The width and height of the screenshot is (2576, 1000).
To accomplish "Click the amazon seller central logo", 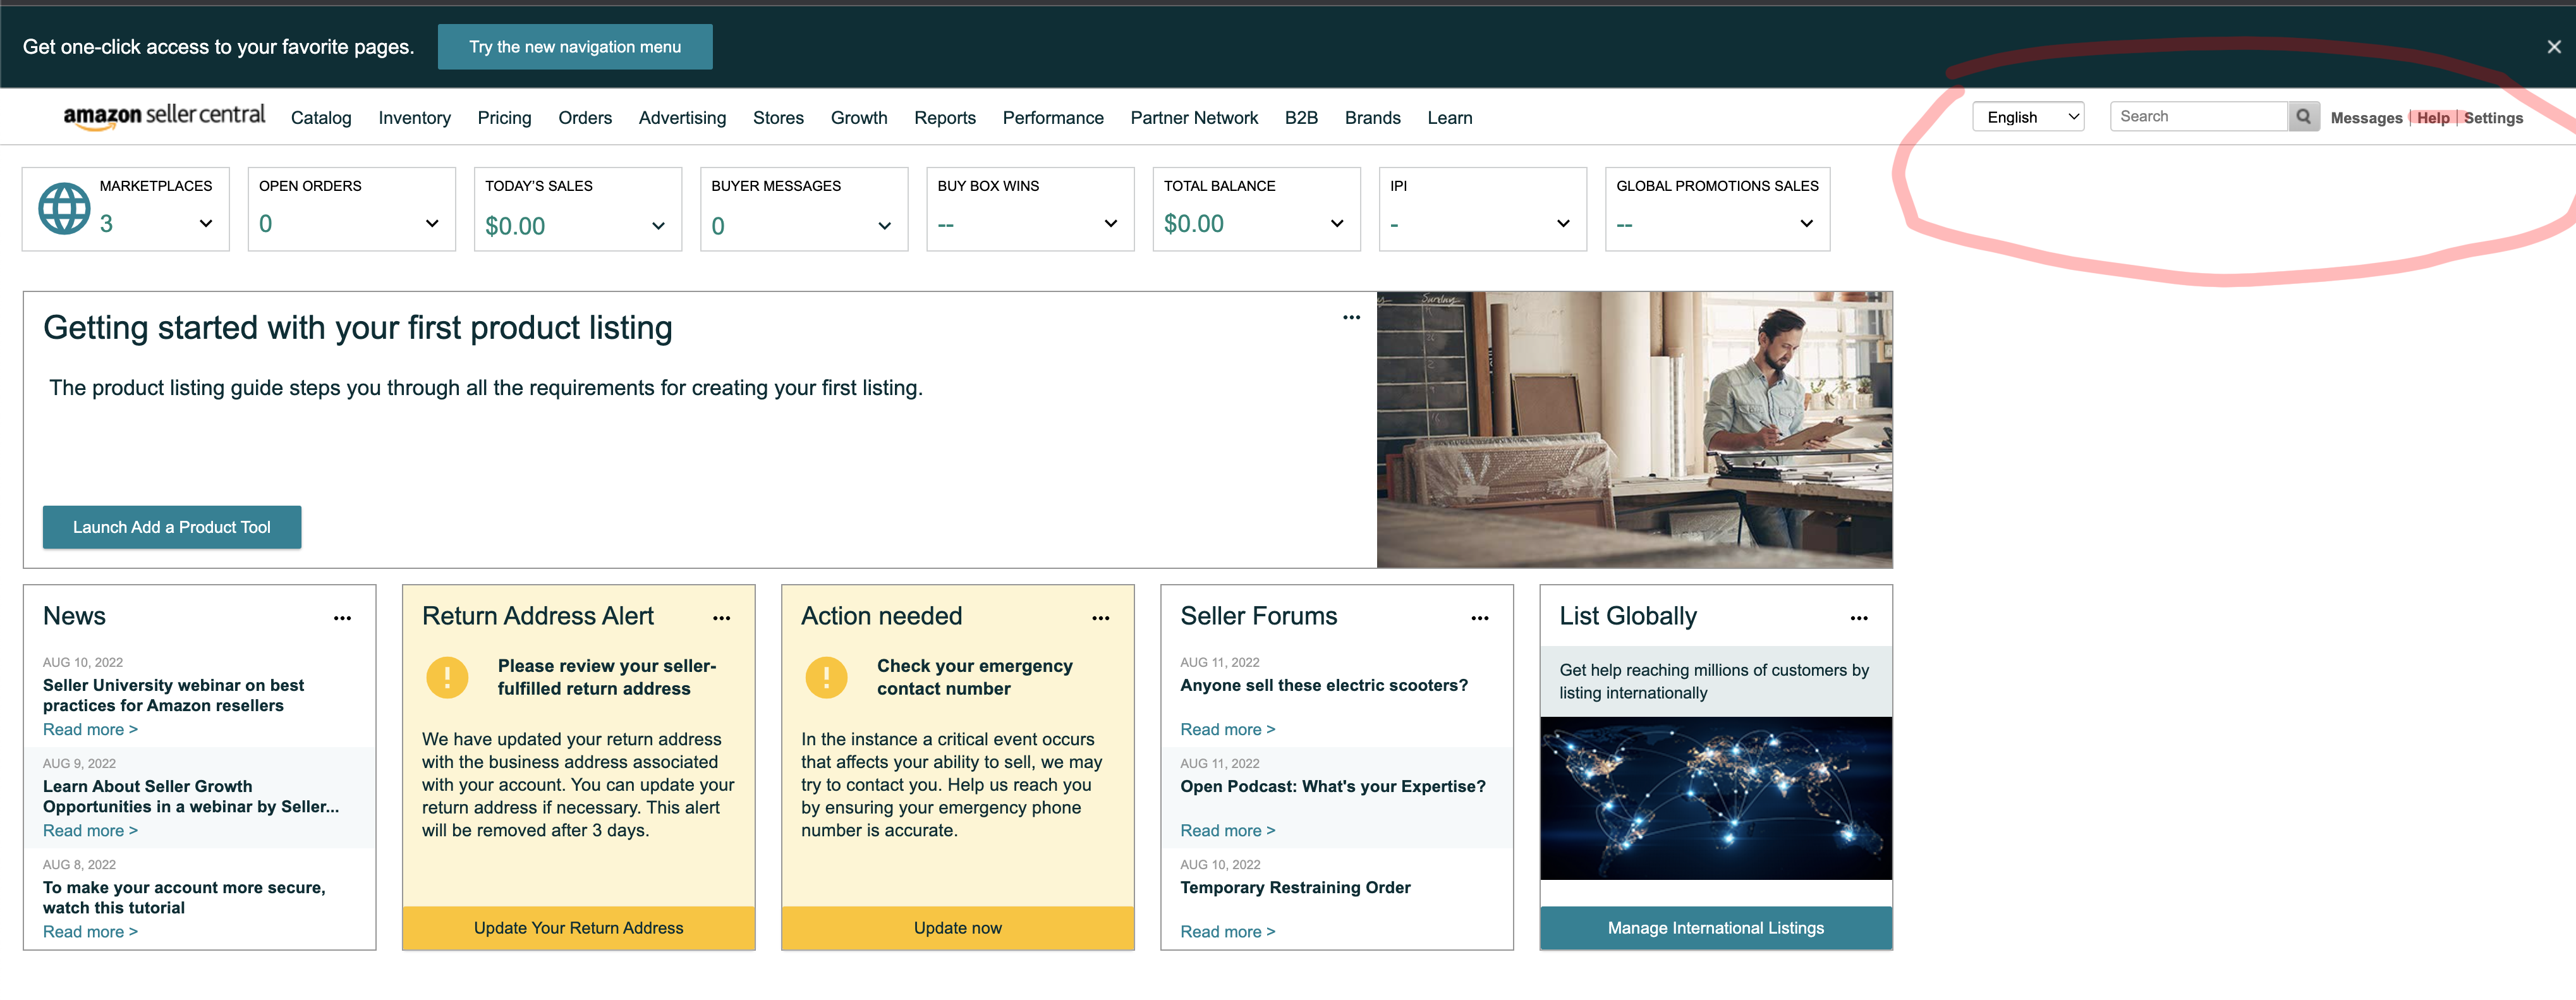I will [x=164, y=116].
